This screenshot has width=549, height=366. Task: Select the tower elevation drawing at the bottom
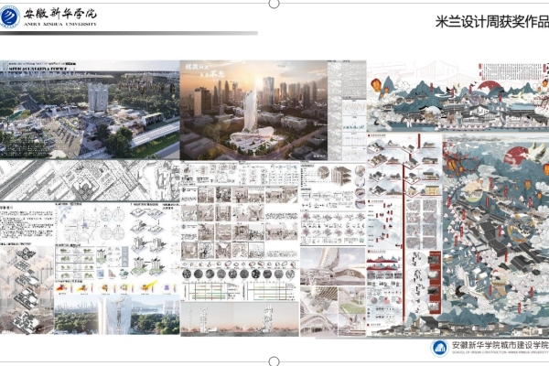238,316
